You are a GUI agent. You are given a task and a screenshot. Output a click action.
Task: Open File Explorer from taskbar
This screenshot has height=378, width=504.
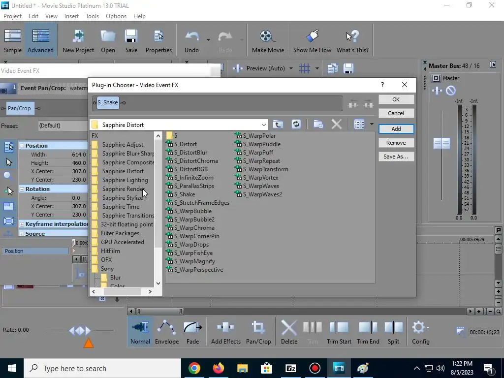click(242, 368)
